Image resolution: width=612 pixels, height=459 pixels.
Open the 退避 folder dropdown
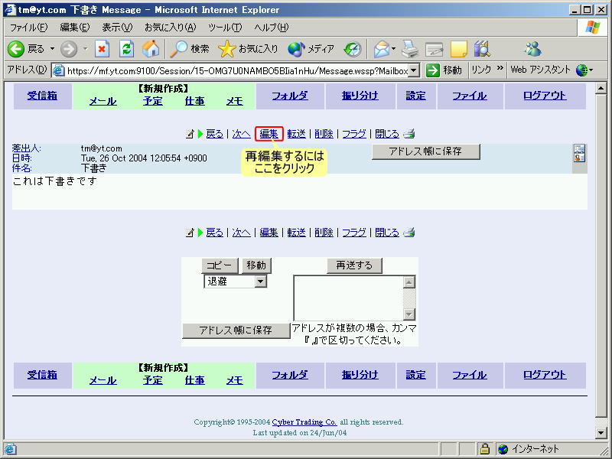(260, 282)
